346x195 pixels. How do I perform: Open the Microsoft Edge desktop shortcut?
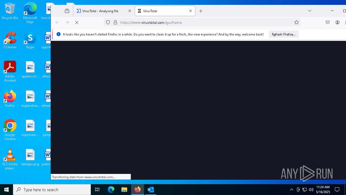(30, 13)
